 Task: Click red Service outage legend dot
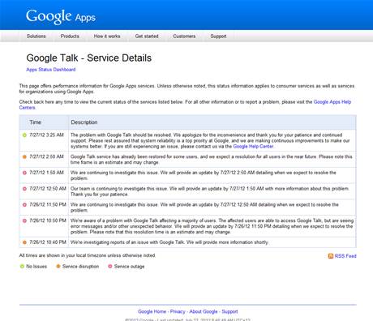110,266
